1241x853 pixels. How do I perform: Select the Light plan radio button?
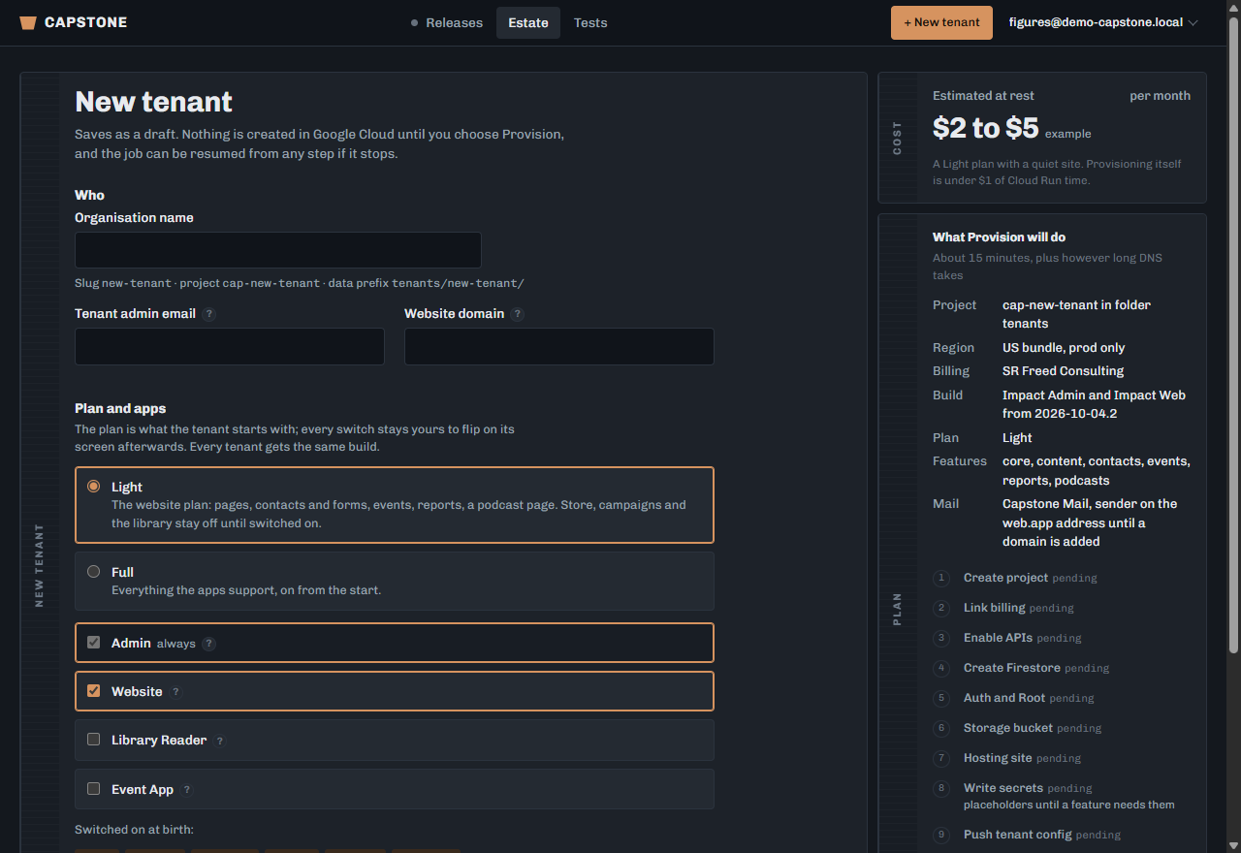[x=94, y=487]
